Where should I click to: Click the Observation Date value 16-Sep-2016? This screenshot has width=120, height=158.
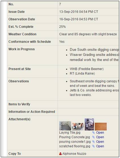click(x=79, y=19)
